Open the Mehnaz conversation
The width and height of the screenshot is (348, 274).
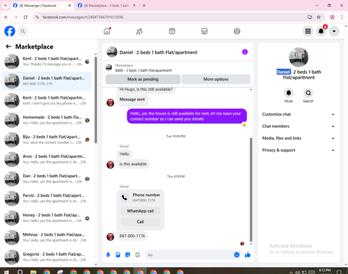[47, 238]
